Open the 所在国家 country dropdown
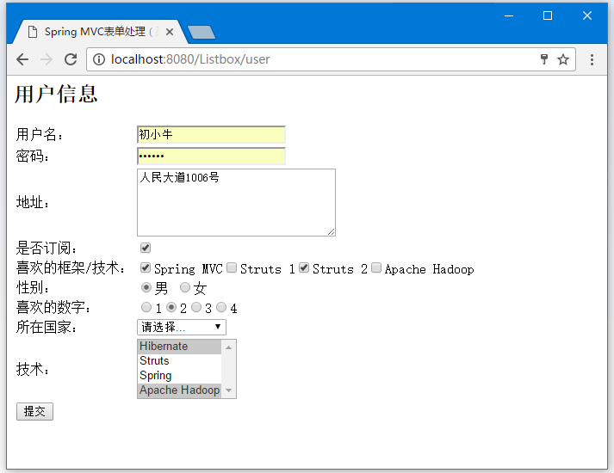This screenshot has height=473, width=614. click(181, 327)
